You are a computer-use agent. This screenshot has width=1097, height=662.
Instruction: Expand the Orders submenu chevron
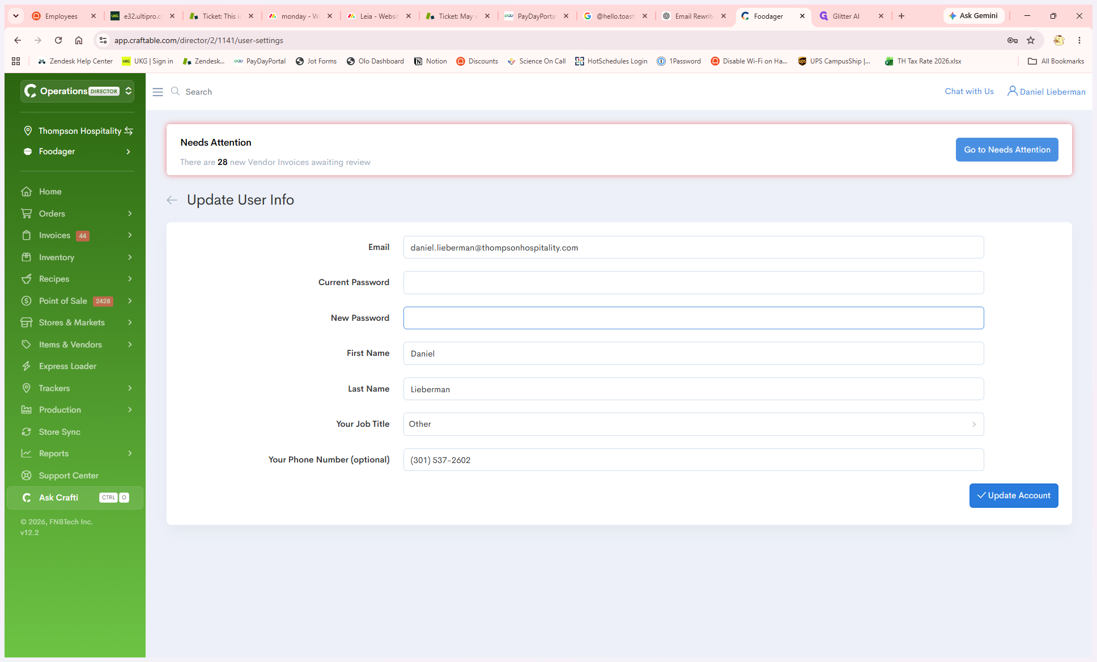[130, 214]
